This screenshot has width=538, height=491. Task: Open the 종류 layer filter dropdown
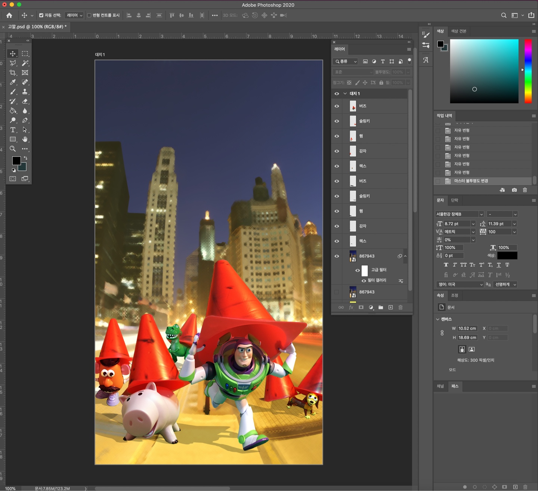coord(346,62)
